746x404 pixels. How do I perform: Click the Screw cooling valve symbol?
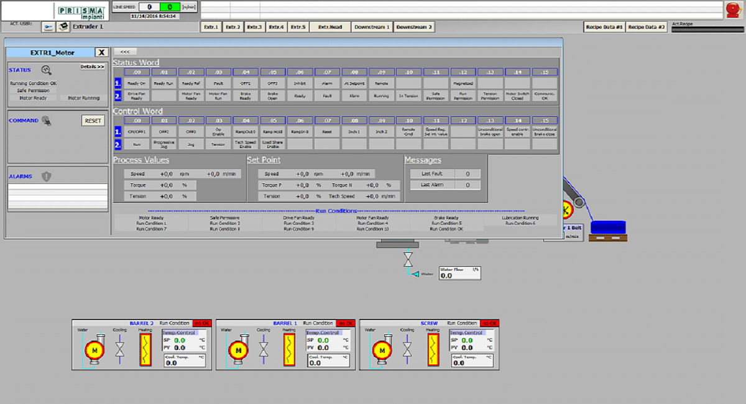coord(407,351)
